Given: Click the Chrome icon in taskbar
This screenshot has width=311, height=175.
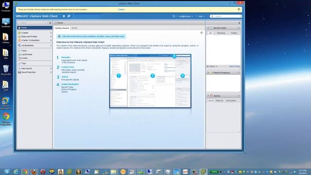Looking at the screenshot, I should point(25,172).
